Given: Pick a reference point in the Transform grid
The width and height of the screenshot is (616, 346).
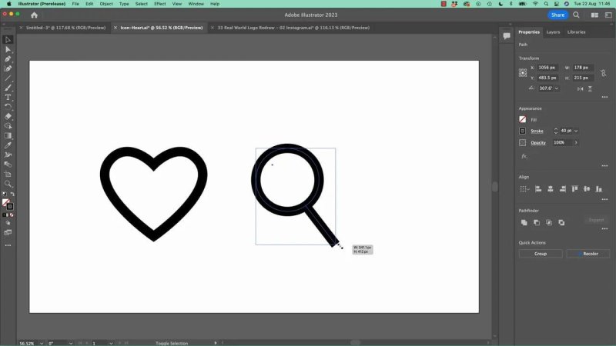Looking at the screenshot, I should (523, 73).
